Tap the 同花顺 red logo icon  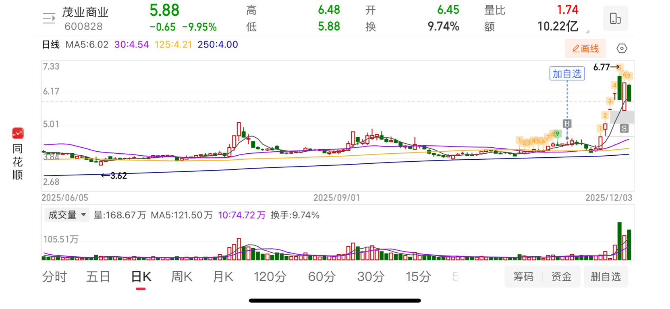[18, 133]
